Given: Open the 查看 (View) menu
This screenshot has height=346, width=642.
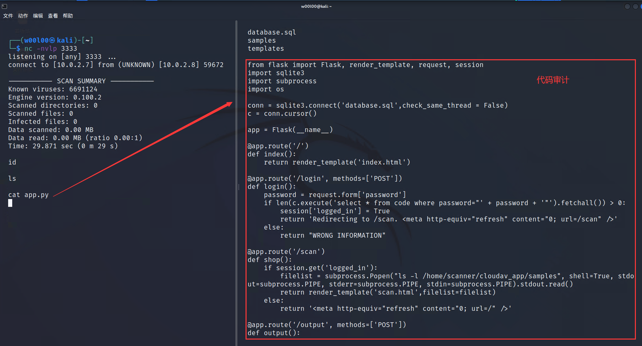Looking at the screenshot, I should [53, 16].
